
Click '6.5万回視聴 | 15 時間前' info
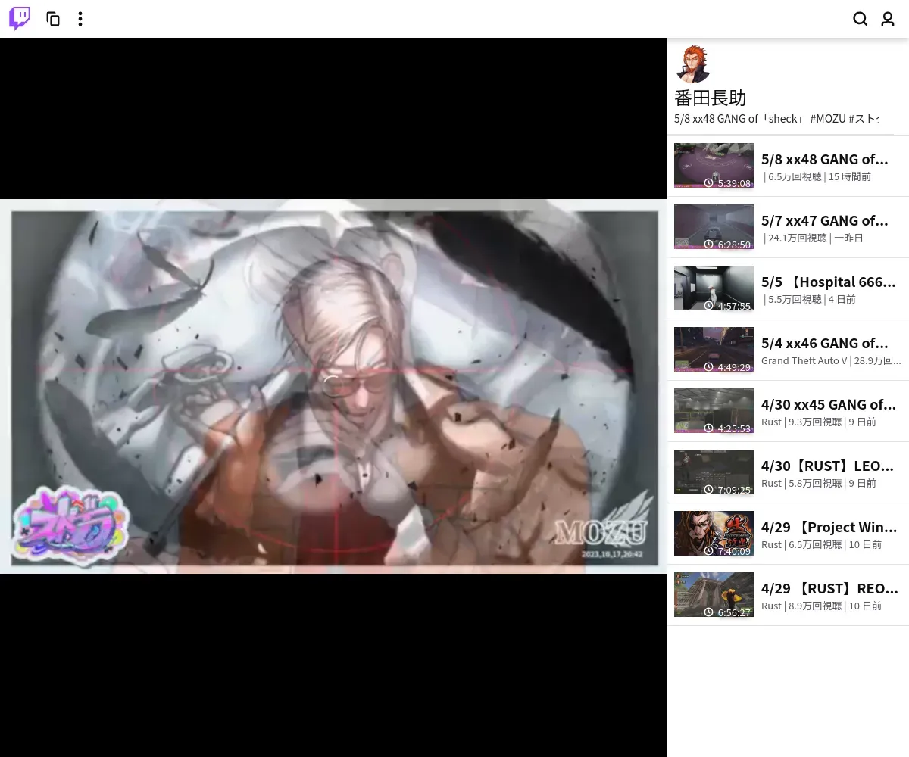tap(817, 176)
